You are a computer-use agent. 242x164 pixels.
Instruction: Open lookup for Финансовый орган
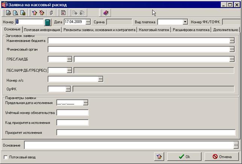coord(232,49)
